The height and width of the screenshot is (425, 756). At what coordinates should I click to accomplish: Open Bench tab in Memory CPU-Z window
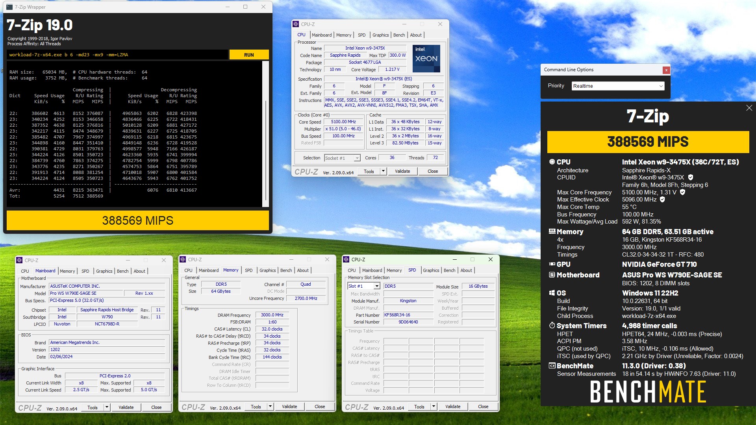tap(286, 270)
